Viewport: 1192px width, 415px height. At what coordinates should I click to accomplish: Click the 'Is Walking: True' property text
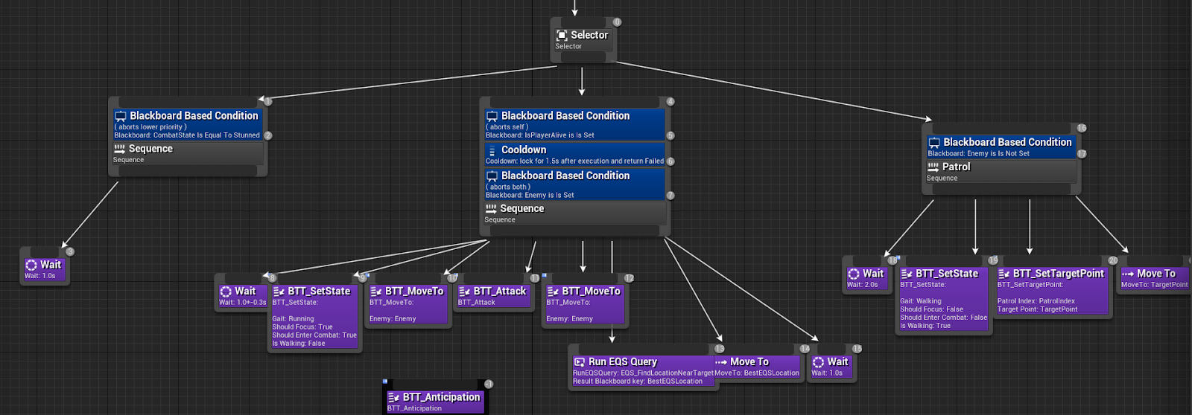925,326
